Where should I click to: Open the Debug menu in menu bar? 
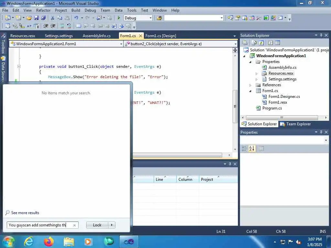(90, 10)
